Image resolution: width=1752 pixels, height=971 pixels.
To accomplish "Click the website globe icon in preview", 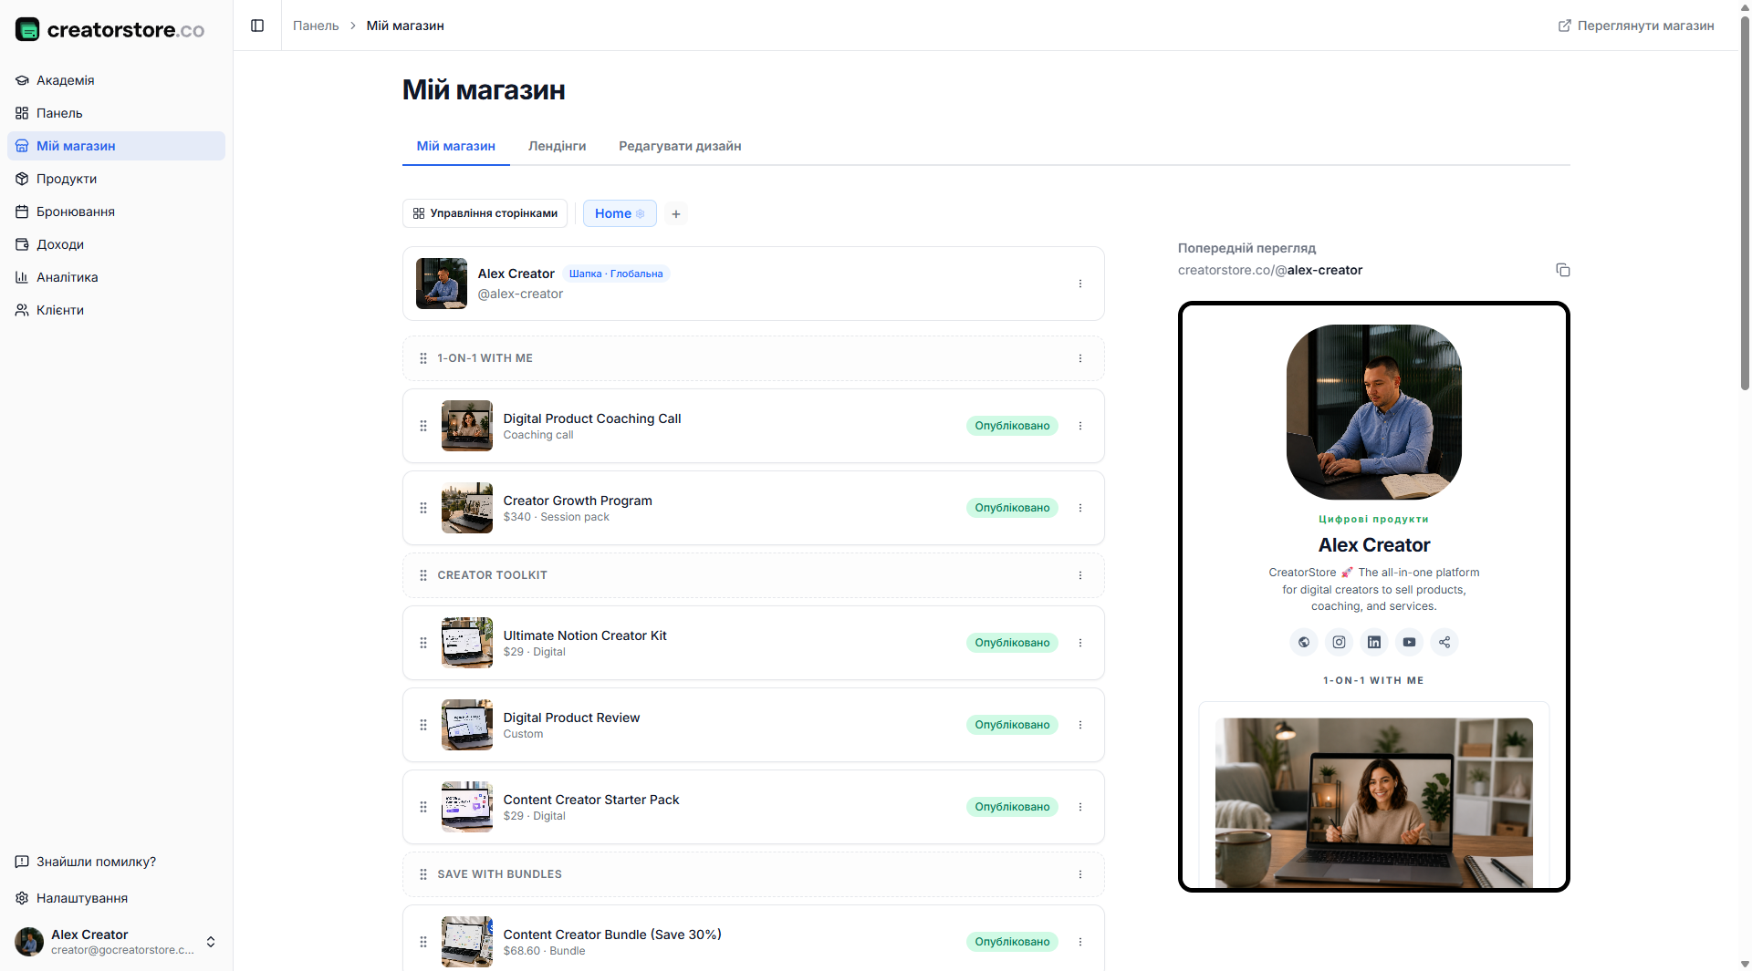I will [1304, 642].
